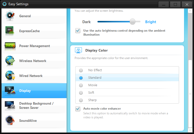Uncheck Auto movie color enhancer
This screenshot has width=194, height=134.
[x=78, y=109]
